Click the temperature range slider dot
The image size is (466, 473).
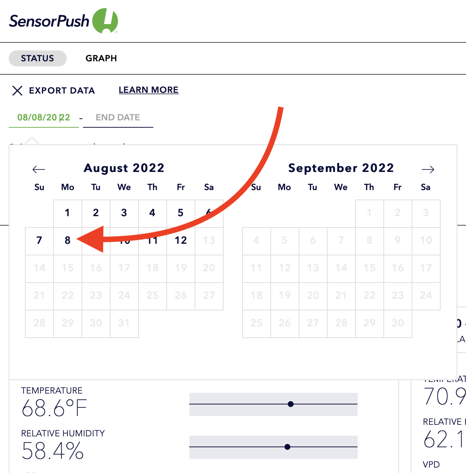click(291, 404)
